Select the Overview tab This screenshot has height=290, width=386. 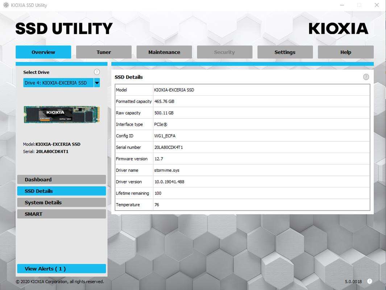click(x=43, y=52)
